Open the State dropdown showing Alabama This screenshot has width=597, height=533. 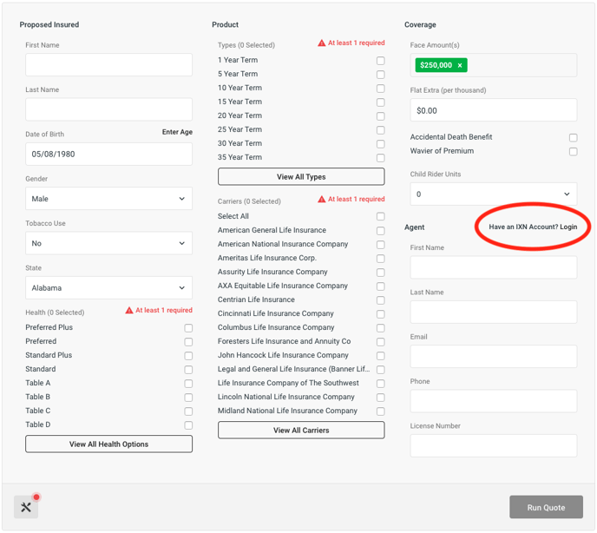(108, 287)
